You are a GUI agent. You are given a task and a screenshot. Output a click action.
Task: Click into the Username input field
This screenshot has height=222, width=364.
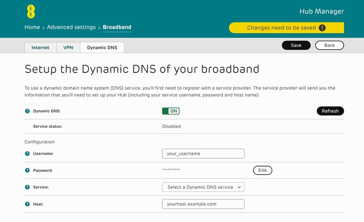[203, 154]
